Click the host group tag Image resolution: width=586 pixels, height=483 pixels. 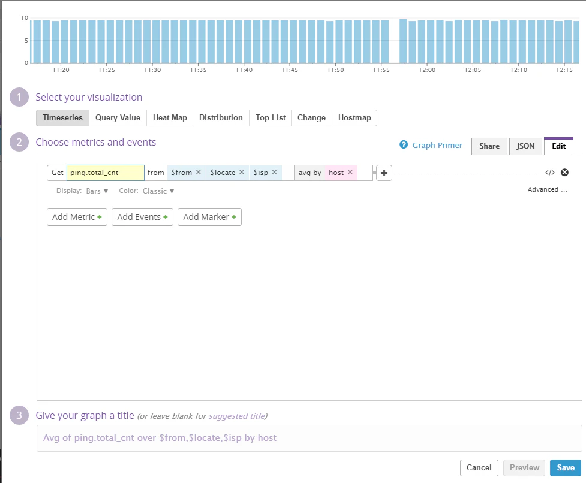(336, 173)
